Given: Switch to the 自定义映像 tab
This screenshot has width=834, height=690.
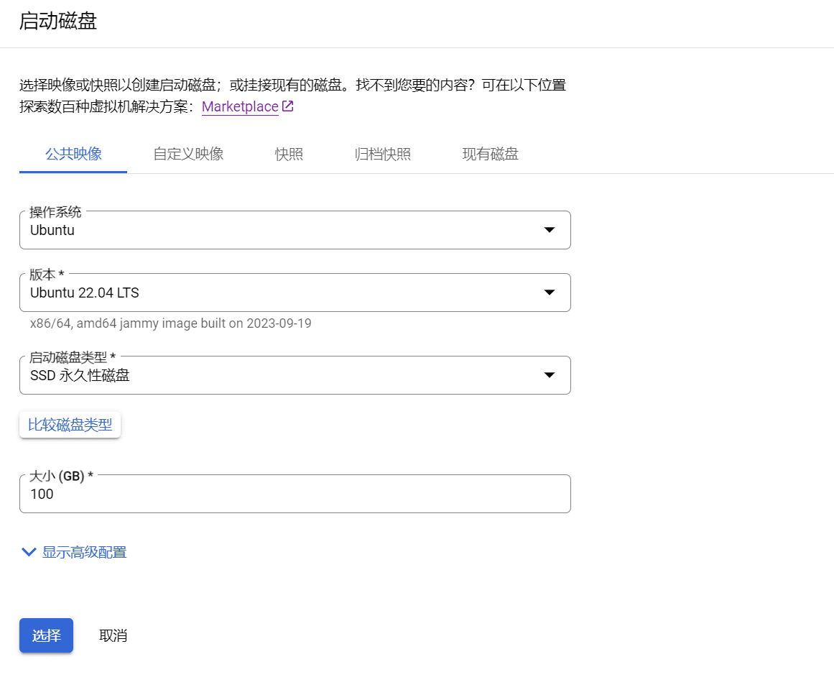Looking at the screenshot, I should pos(187,154).
